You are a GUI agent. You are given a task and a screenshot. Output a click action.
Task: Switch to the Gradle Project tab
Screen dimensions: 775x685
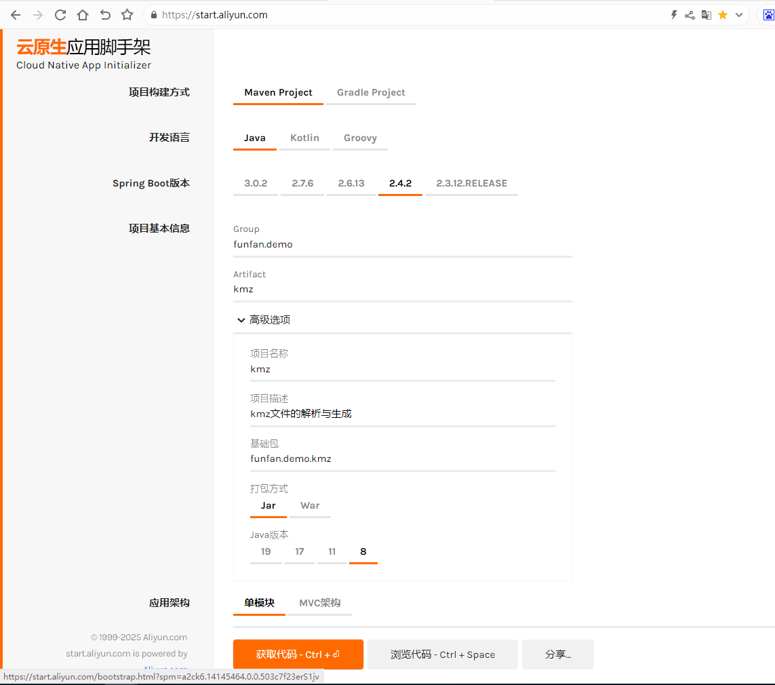click(x=371, y=92)
